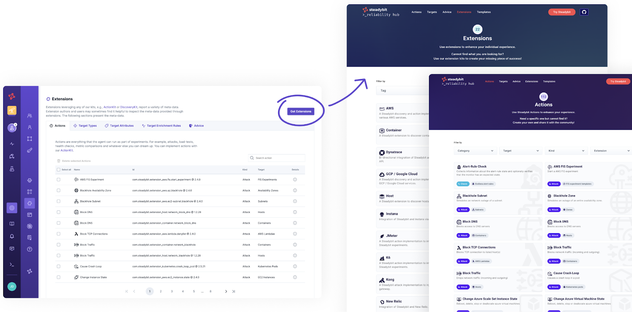The height and width of the screenshot is (312, 632).
Task: Check the Cause Crash Loop row checkbox
Action: tap(58, 266)
